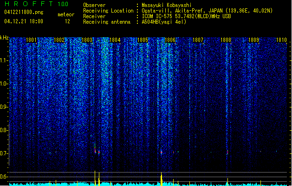Image resolution: width=292 pixels, height=186 pixels.
Task: Click the 1802 time marker
Action: coord(59,40)
